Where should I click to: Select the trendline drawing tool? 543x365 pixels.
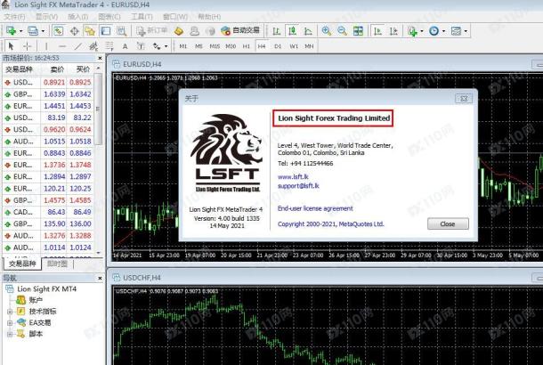[x=78, y=45]
